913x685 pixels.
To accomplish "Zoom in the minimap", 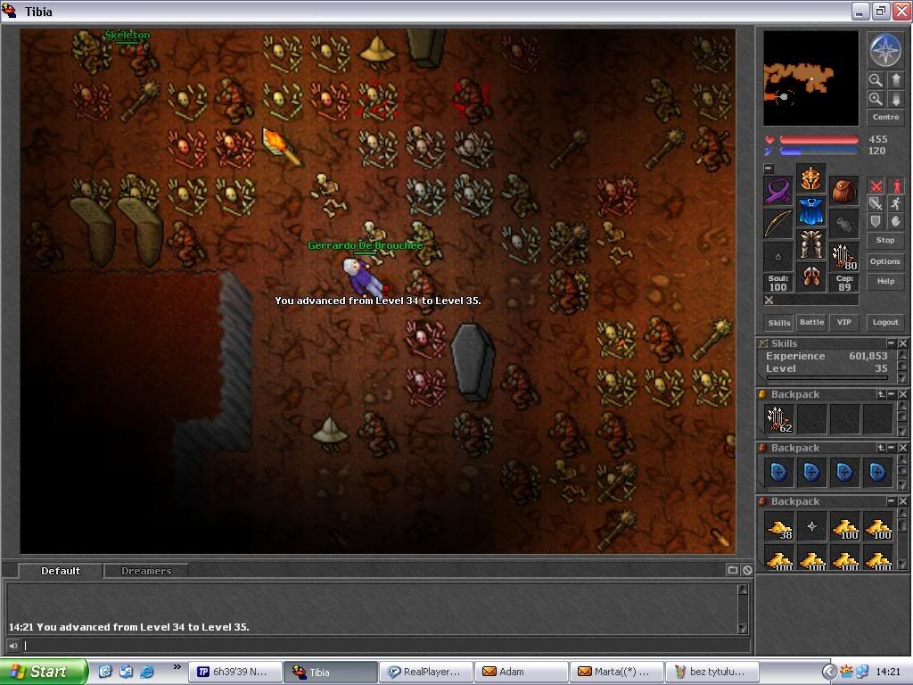I will click(876, 99).
